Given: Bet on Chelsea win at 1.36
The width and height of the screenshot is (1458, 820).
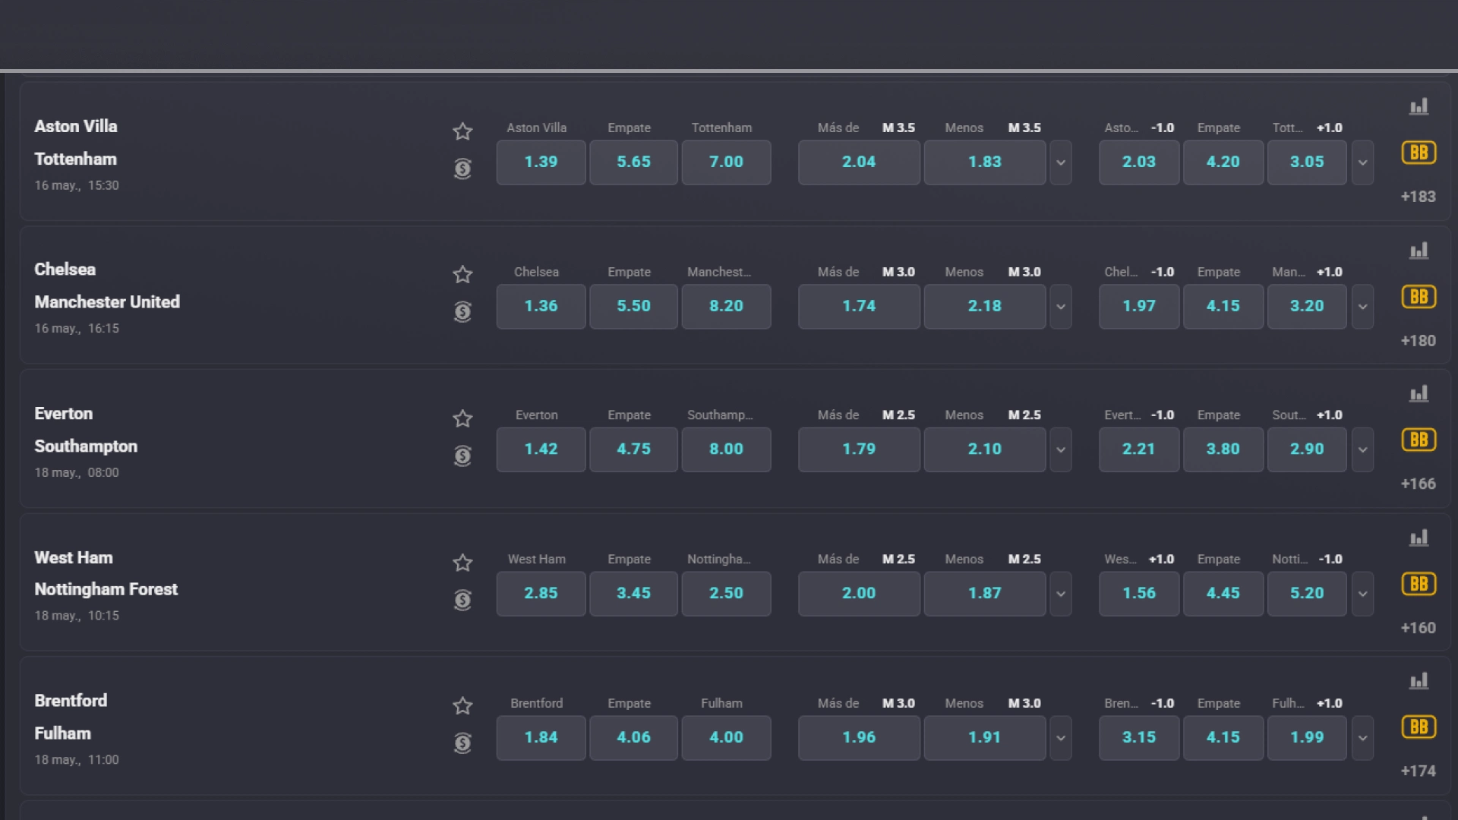Looking at the screenshot, I should (x=541, y=307).
